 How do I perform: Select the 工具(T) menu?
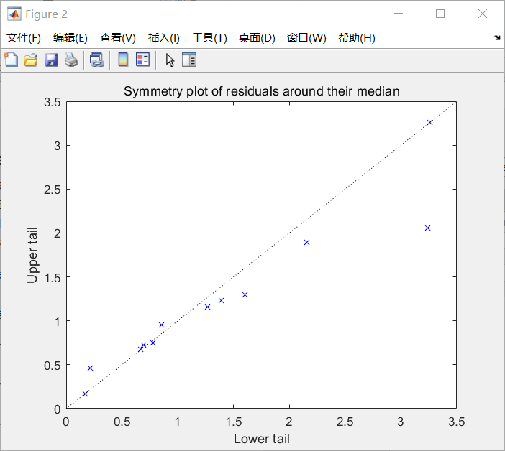209,38
